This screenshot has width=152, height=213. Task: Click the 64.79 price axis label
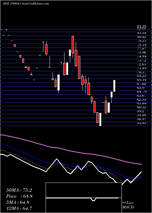[x=141, y=92]
